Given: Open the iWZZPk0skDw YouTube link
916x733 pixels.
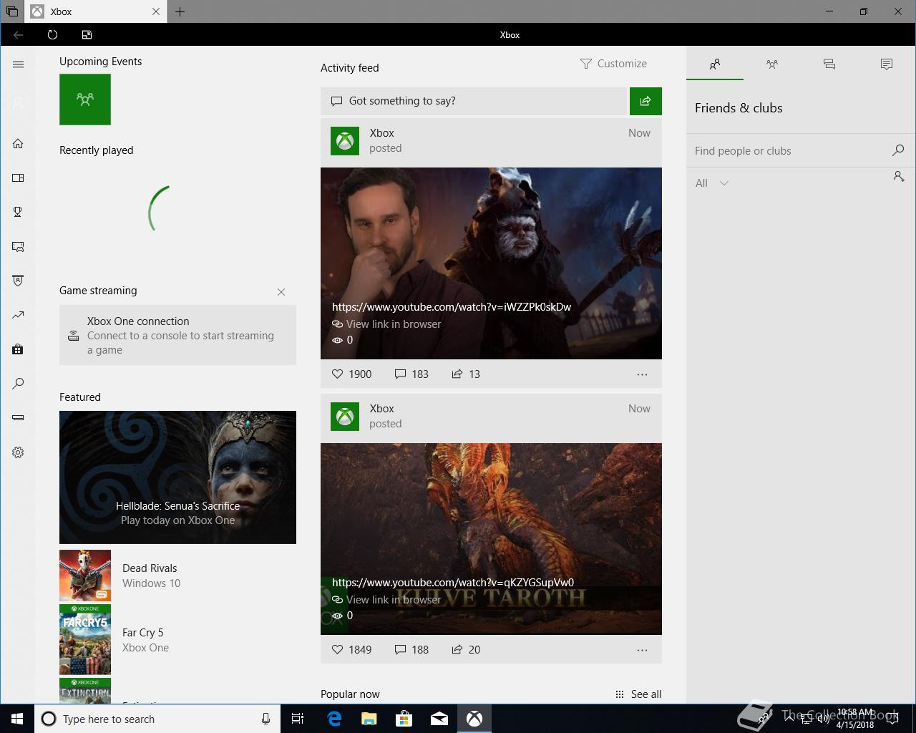Looking at the screenshot, I should [x=452, y=306].
